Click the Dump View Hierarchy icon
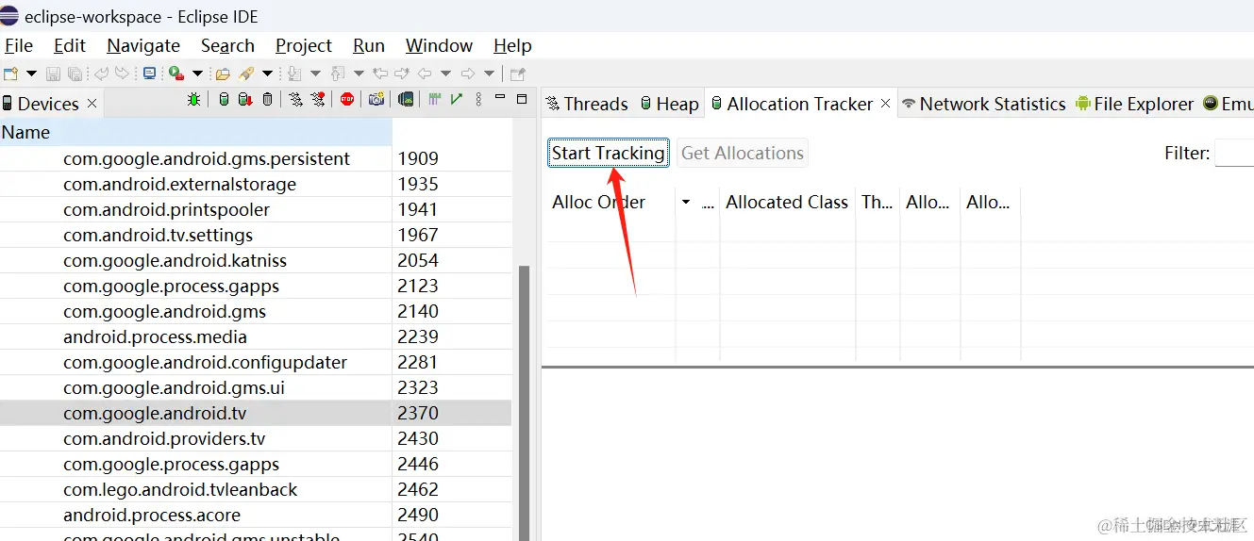The image size is (1254, 541). [x=406, y=99]
